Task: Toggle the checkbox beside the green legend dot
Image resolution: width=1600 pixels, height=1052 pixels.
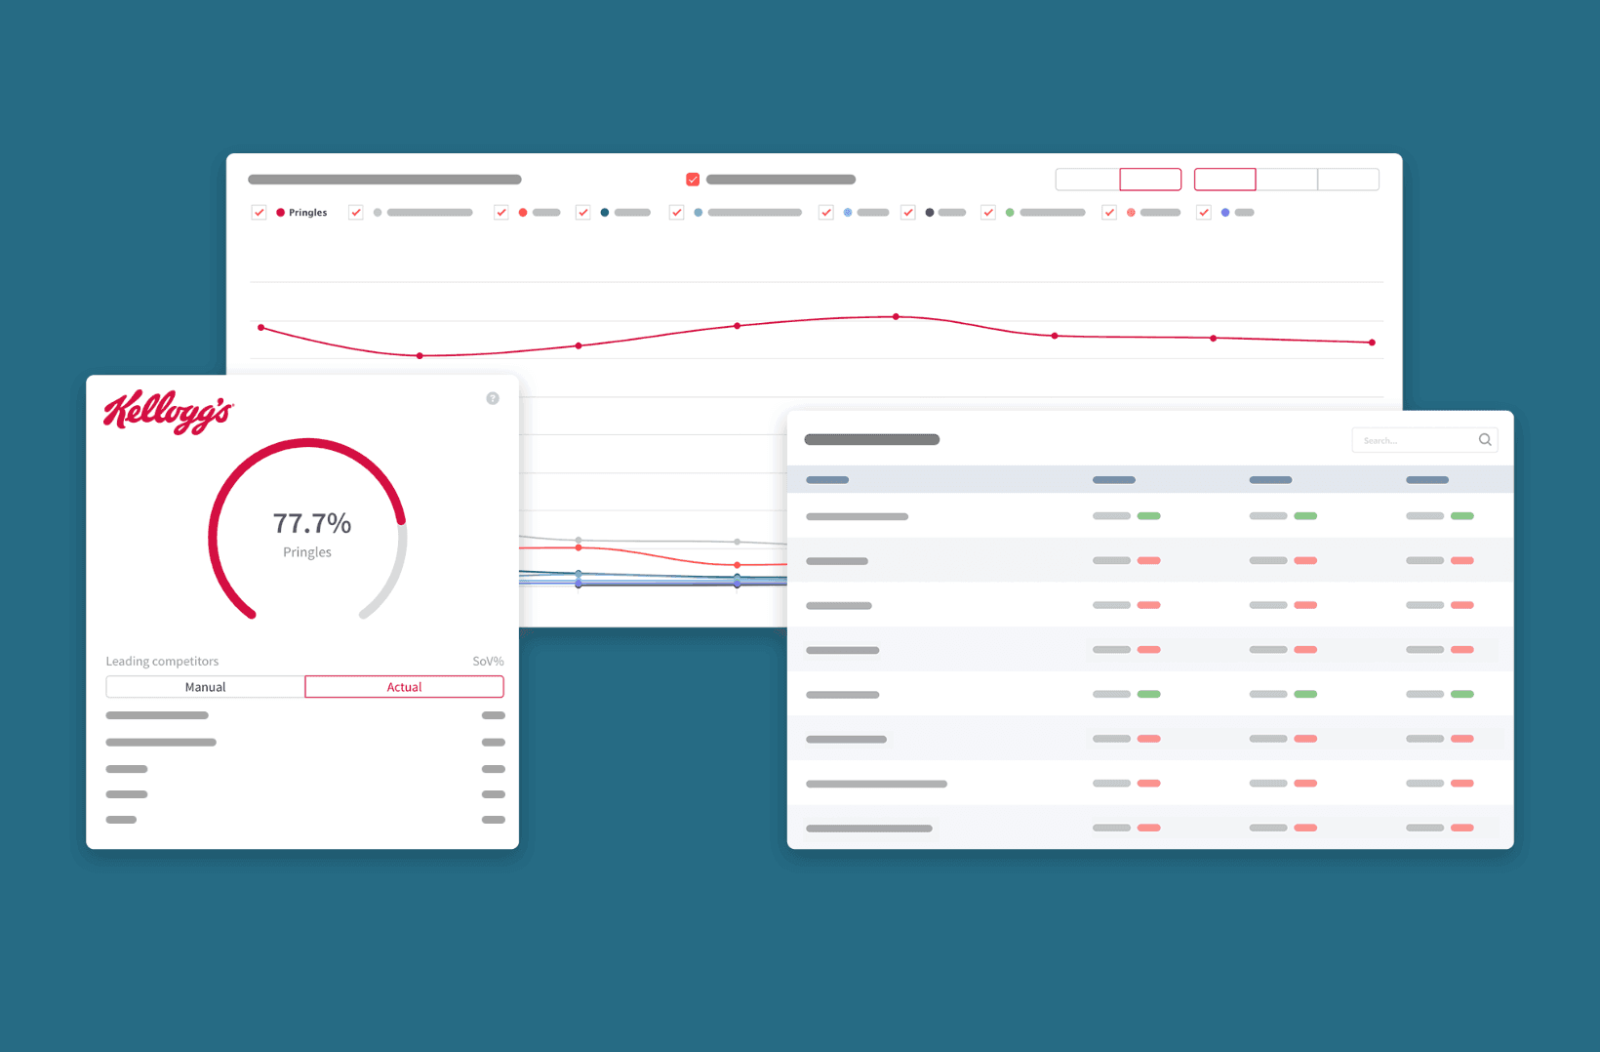Action: (x=988, y=213)
